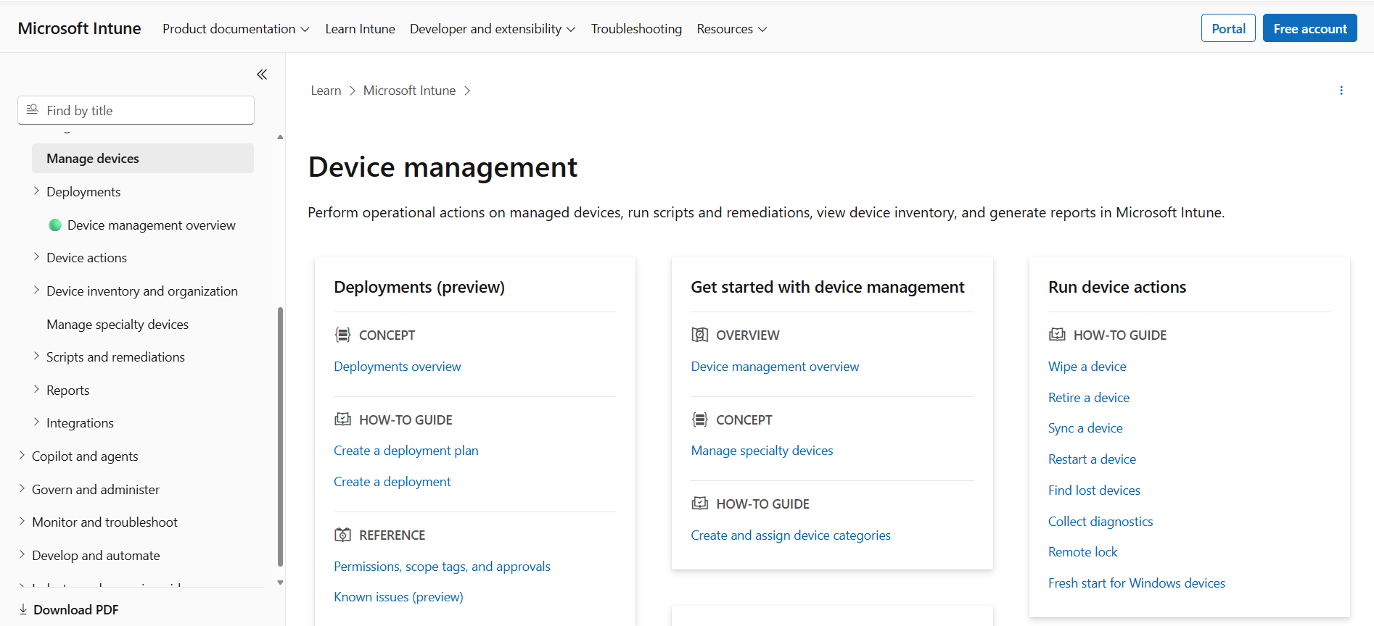Open the Troubleshooting navigation item
Screen dimensions: 1374x626
(x=636, y=29)
